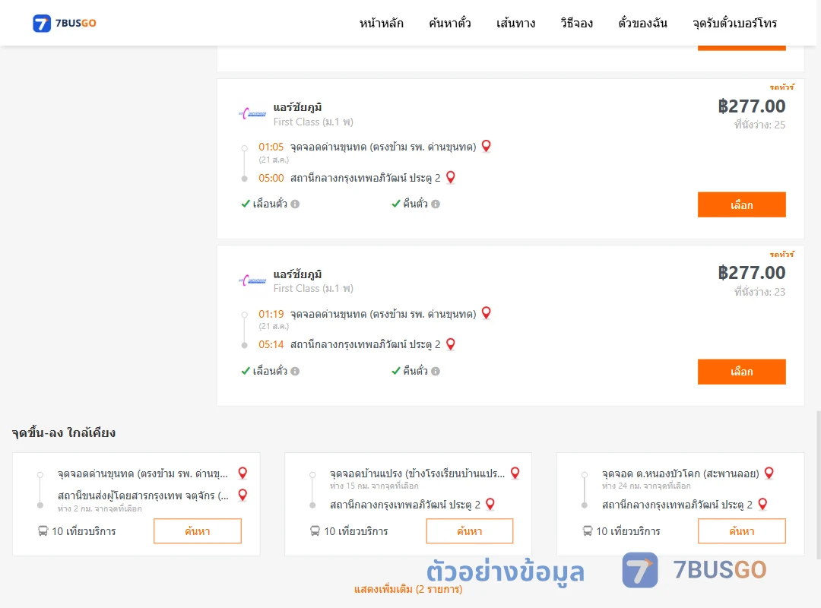
Task: Click 05:14 arrival time text
Action: 271,344
